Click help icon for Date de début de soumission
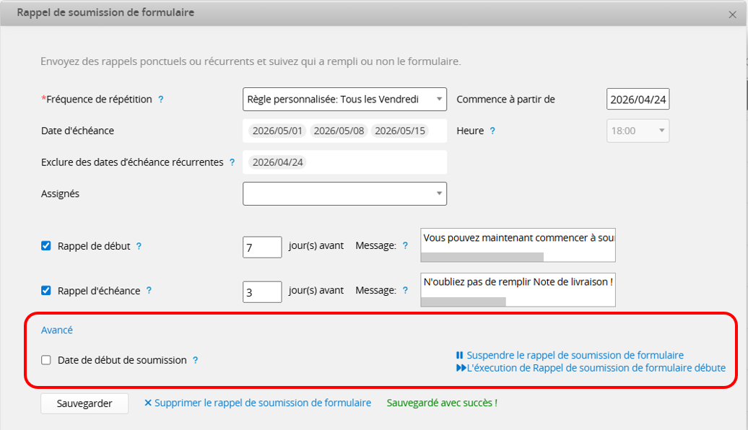 (195, 360)
